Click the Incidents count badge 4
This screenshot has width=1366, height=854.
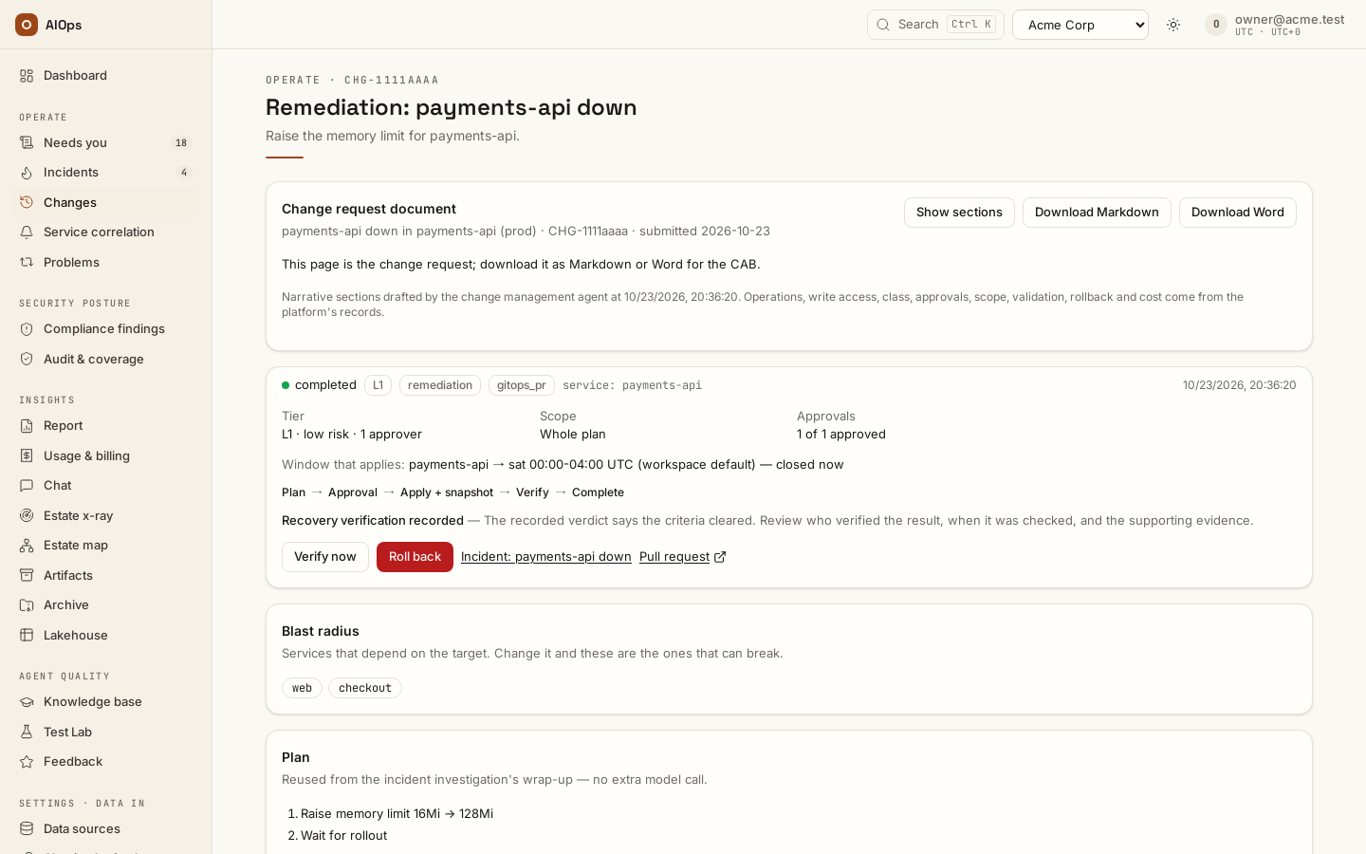coord(184,173)
